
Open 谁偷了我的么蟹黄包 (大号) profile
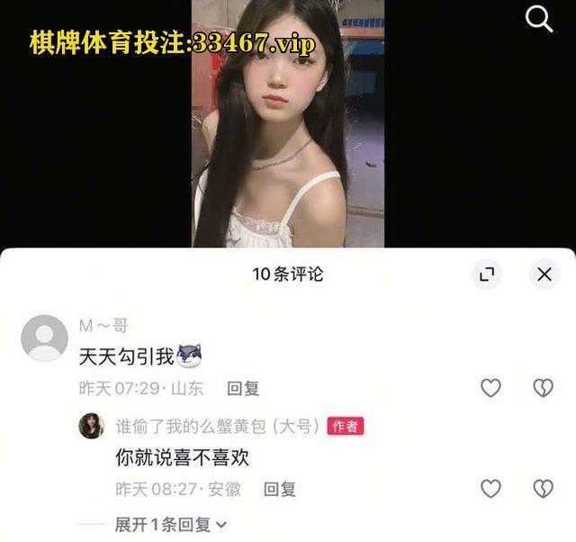[x=217, y=426]
